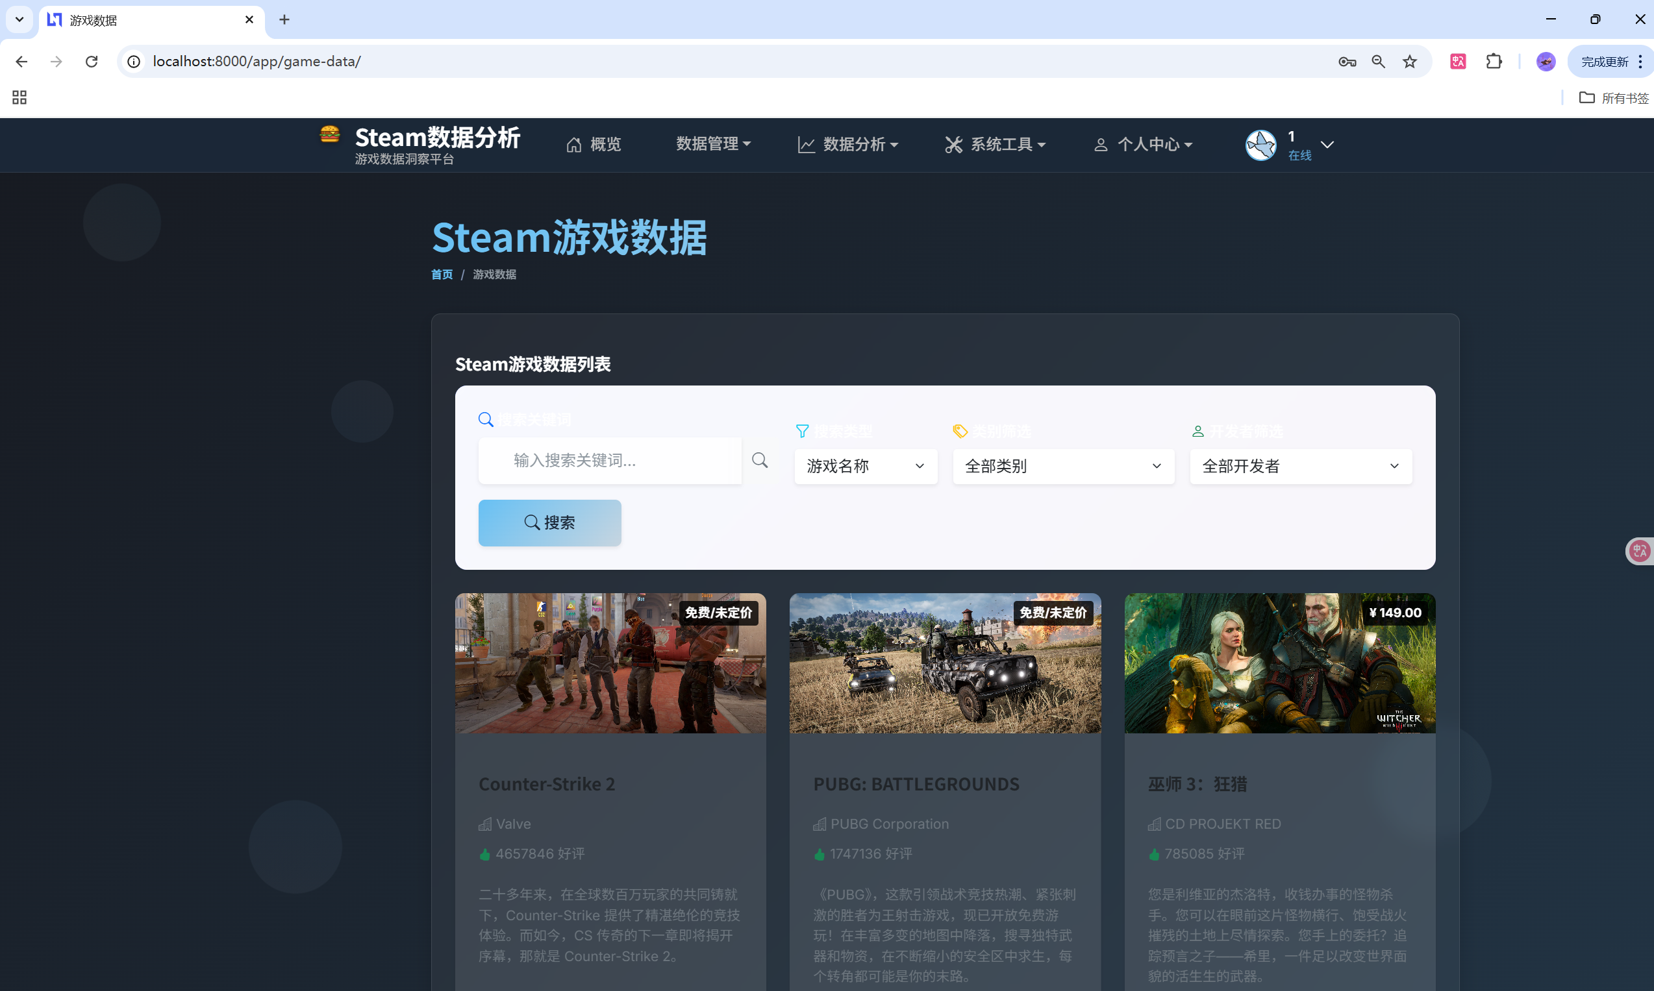Expand the 数据管理 menu
Screen dimensions: 1654x991
pos(714,143)
